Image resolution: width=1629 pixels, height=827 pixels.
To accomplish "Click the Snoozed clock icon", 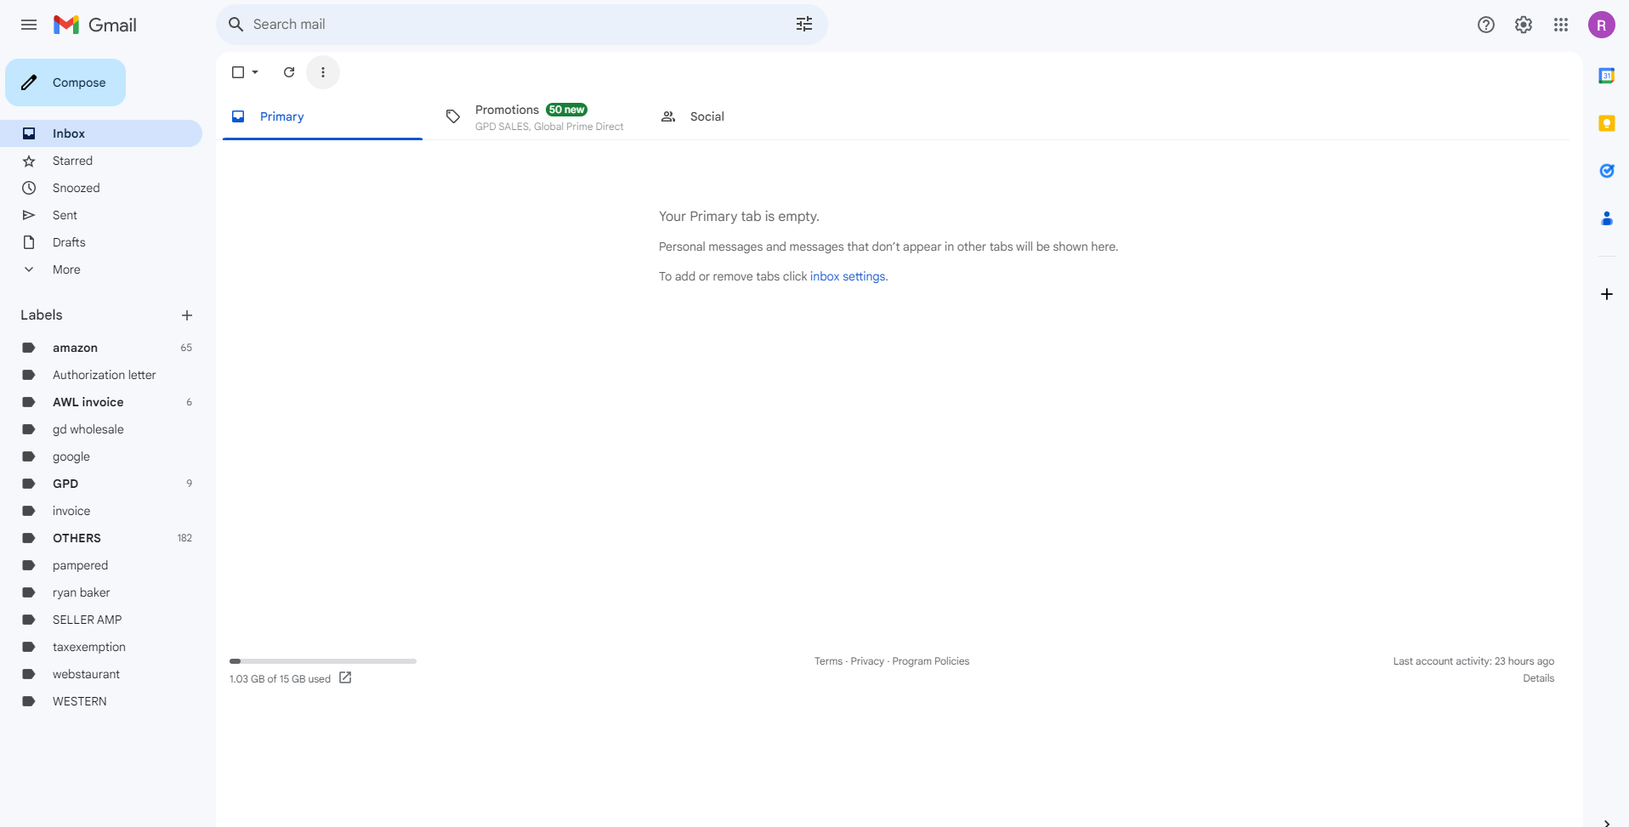I will pos(29,188).
